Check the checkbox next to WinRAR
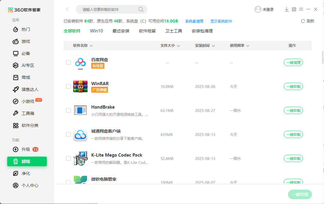Screen dimensions: 324x204 68,86
